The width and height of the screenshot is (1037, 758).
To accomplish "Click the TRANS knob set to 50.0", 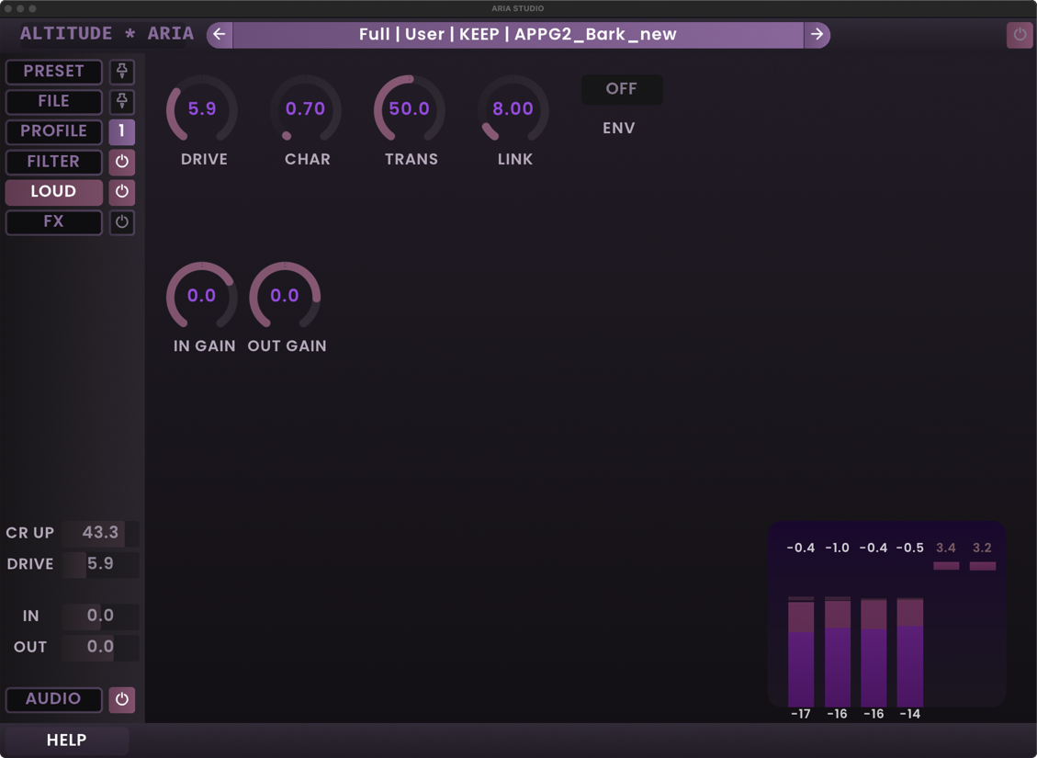I will [x=410, y=109].
